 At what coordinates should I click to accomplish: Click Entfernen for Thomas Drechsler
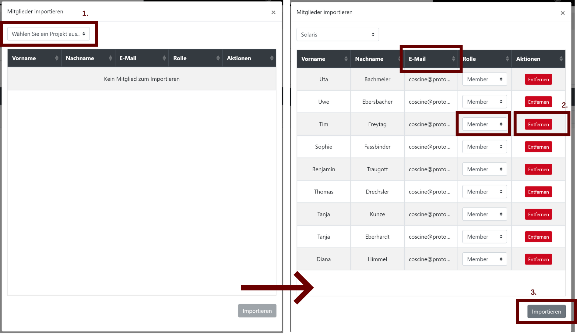click(538, 192)
